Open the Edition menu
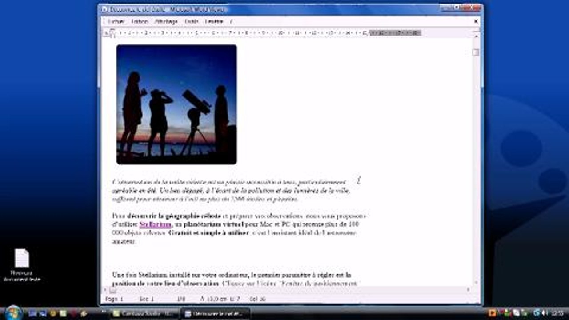The image size is (569, 320). (140, 21)
